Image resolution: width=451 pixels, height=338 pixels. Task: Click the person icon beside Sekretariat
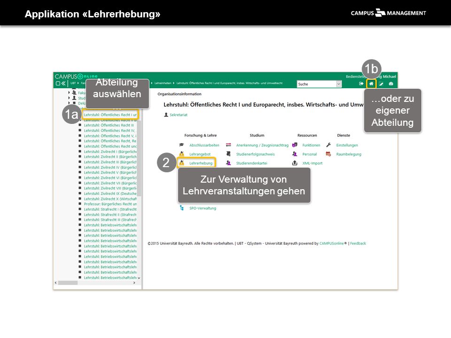(166, 115)
